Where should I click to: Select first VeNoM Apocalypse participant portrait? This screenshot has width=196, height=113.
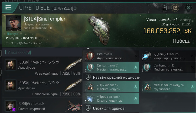[x=11, y=65]
